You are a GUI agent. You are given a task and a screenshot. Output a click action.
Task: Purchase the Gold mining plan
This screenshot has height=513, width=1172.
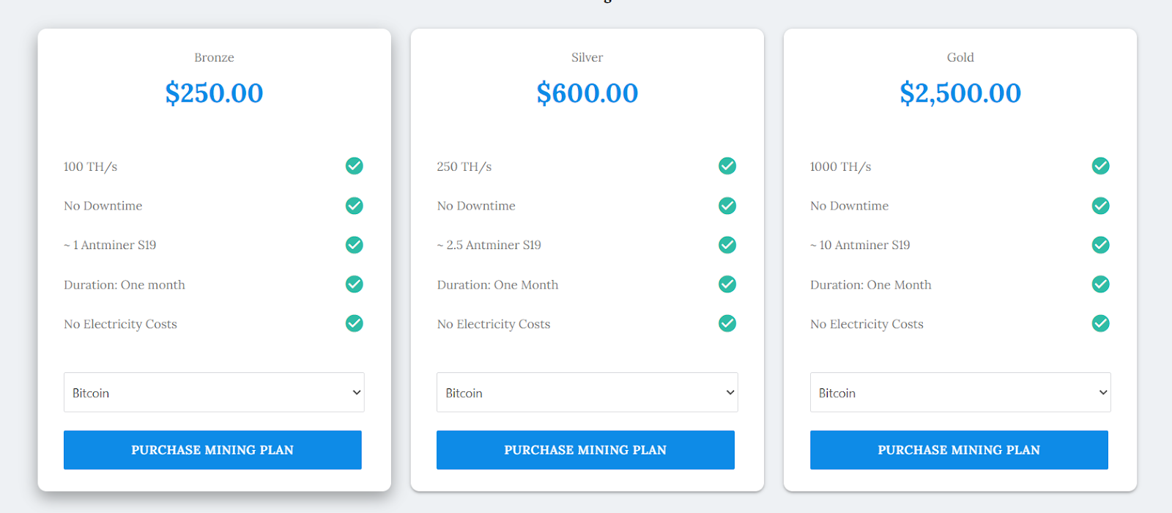(959, 450)
